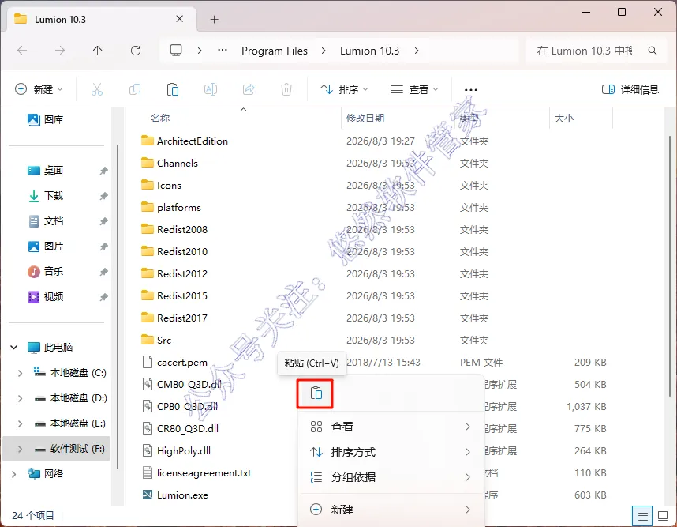The height and width of the screenshot is (527, 677).
Task: Open the View (查看) toolbar dropdown
Action: [x=414, y=89]
